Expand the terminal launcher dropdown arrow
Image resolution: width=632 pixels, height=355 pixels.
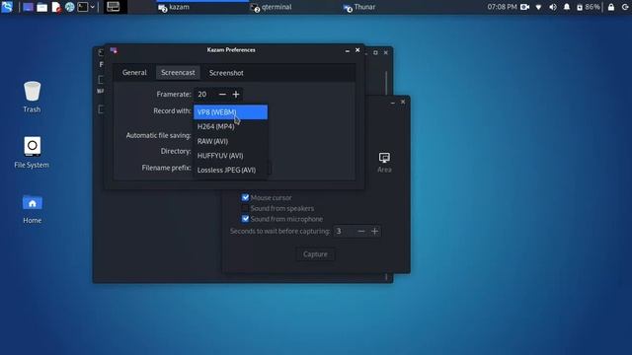[x=92, y=7]
